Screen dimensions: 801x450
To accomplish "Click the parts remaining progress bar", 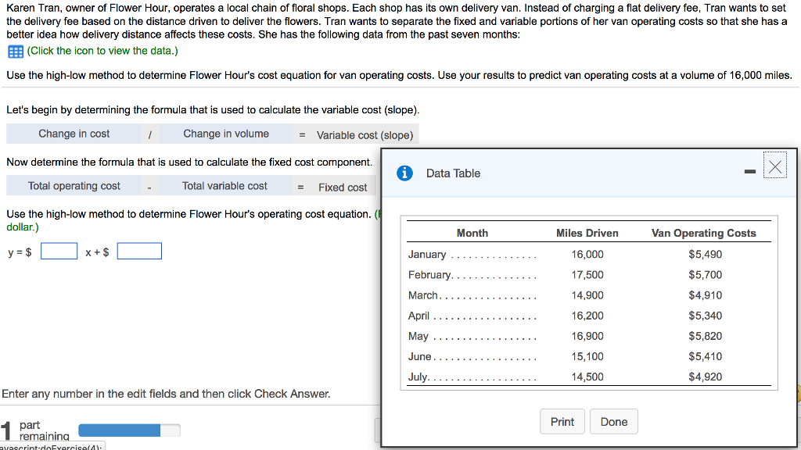I will 129,430.
